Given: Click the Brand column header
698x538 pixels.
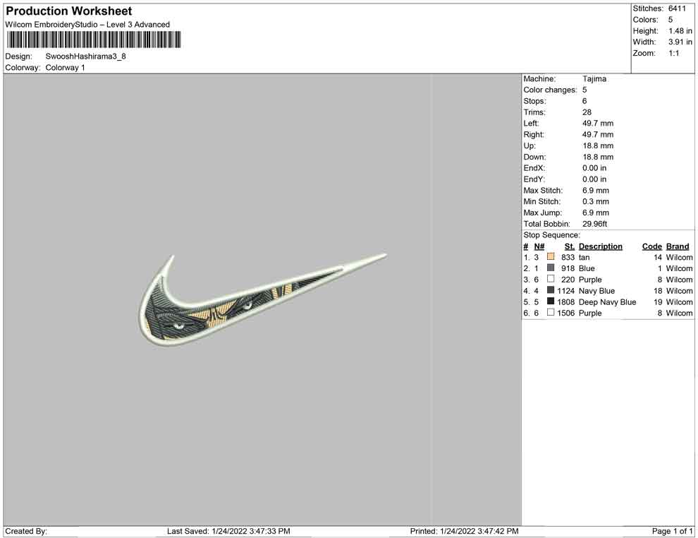Looking at the screenshot, I should (x=678, y=246).
